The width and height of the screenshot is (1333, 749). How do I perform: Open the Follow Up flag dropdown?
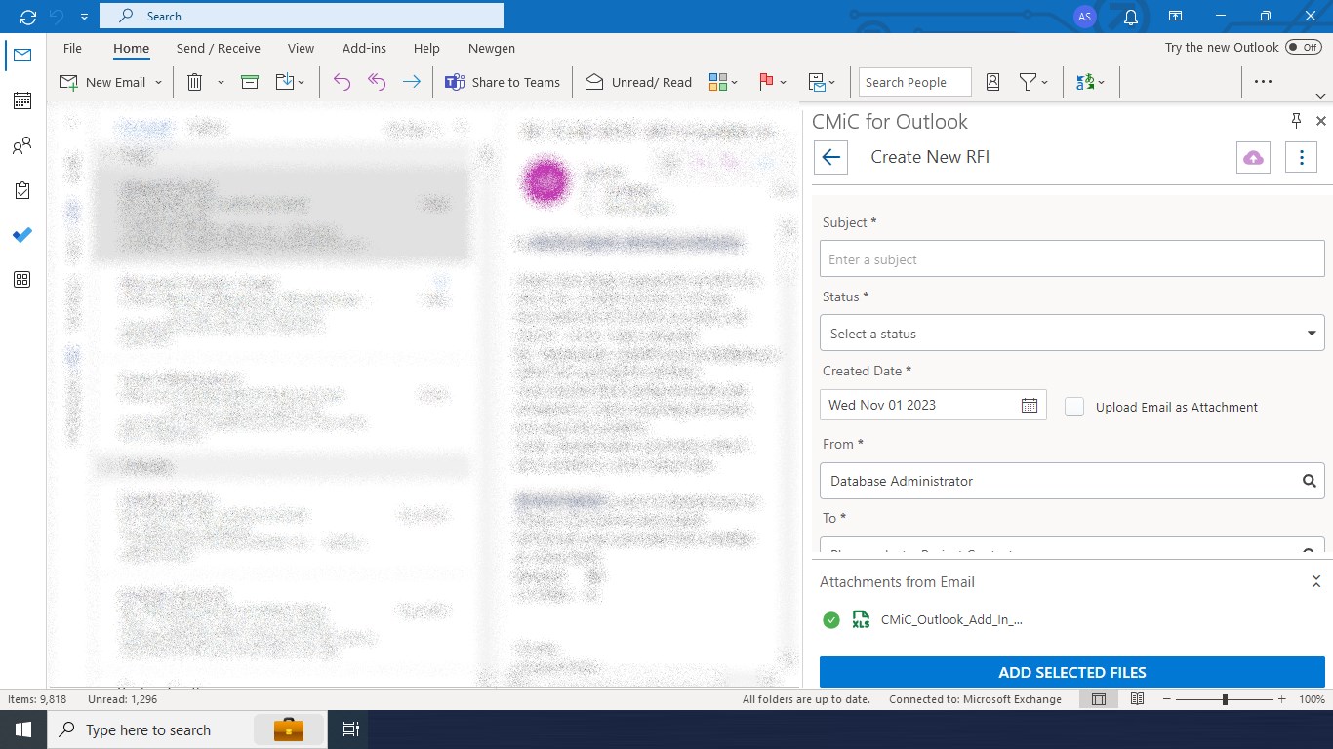(x=772, y=82)
